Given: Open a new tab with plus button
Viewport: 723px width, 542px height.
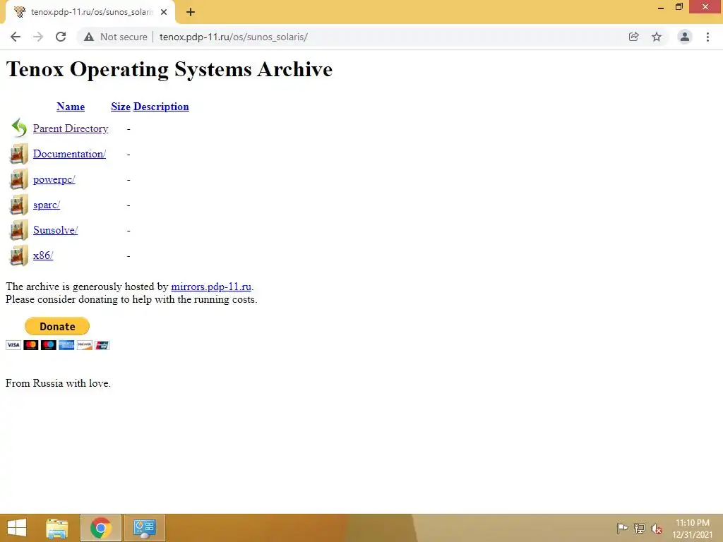Looking at the screenshot, I should pyautogui.click(x=191, y=12).
